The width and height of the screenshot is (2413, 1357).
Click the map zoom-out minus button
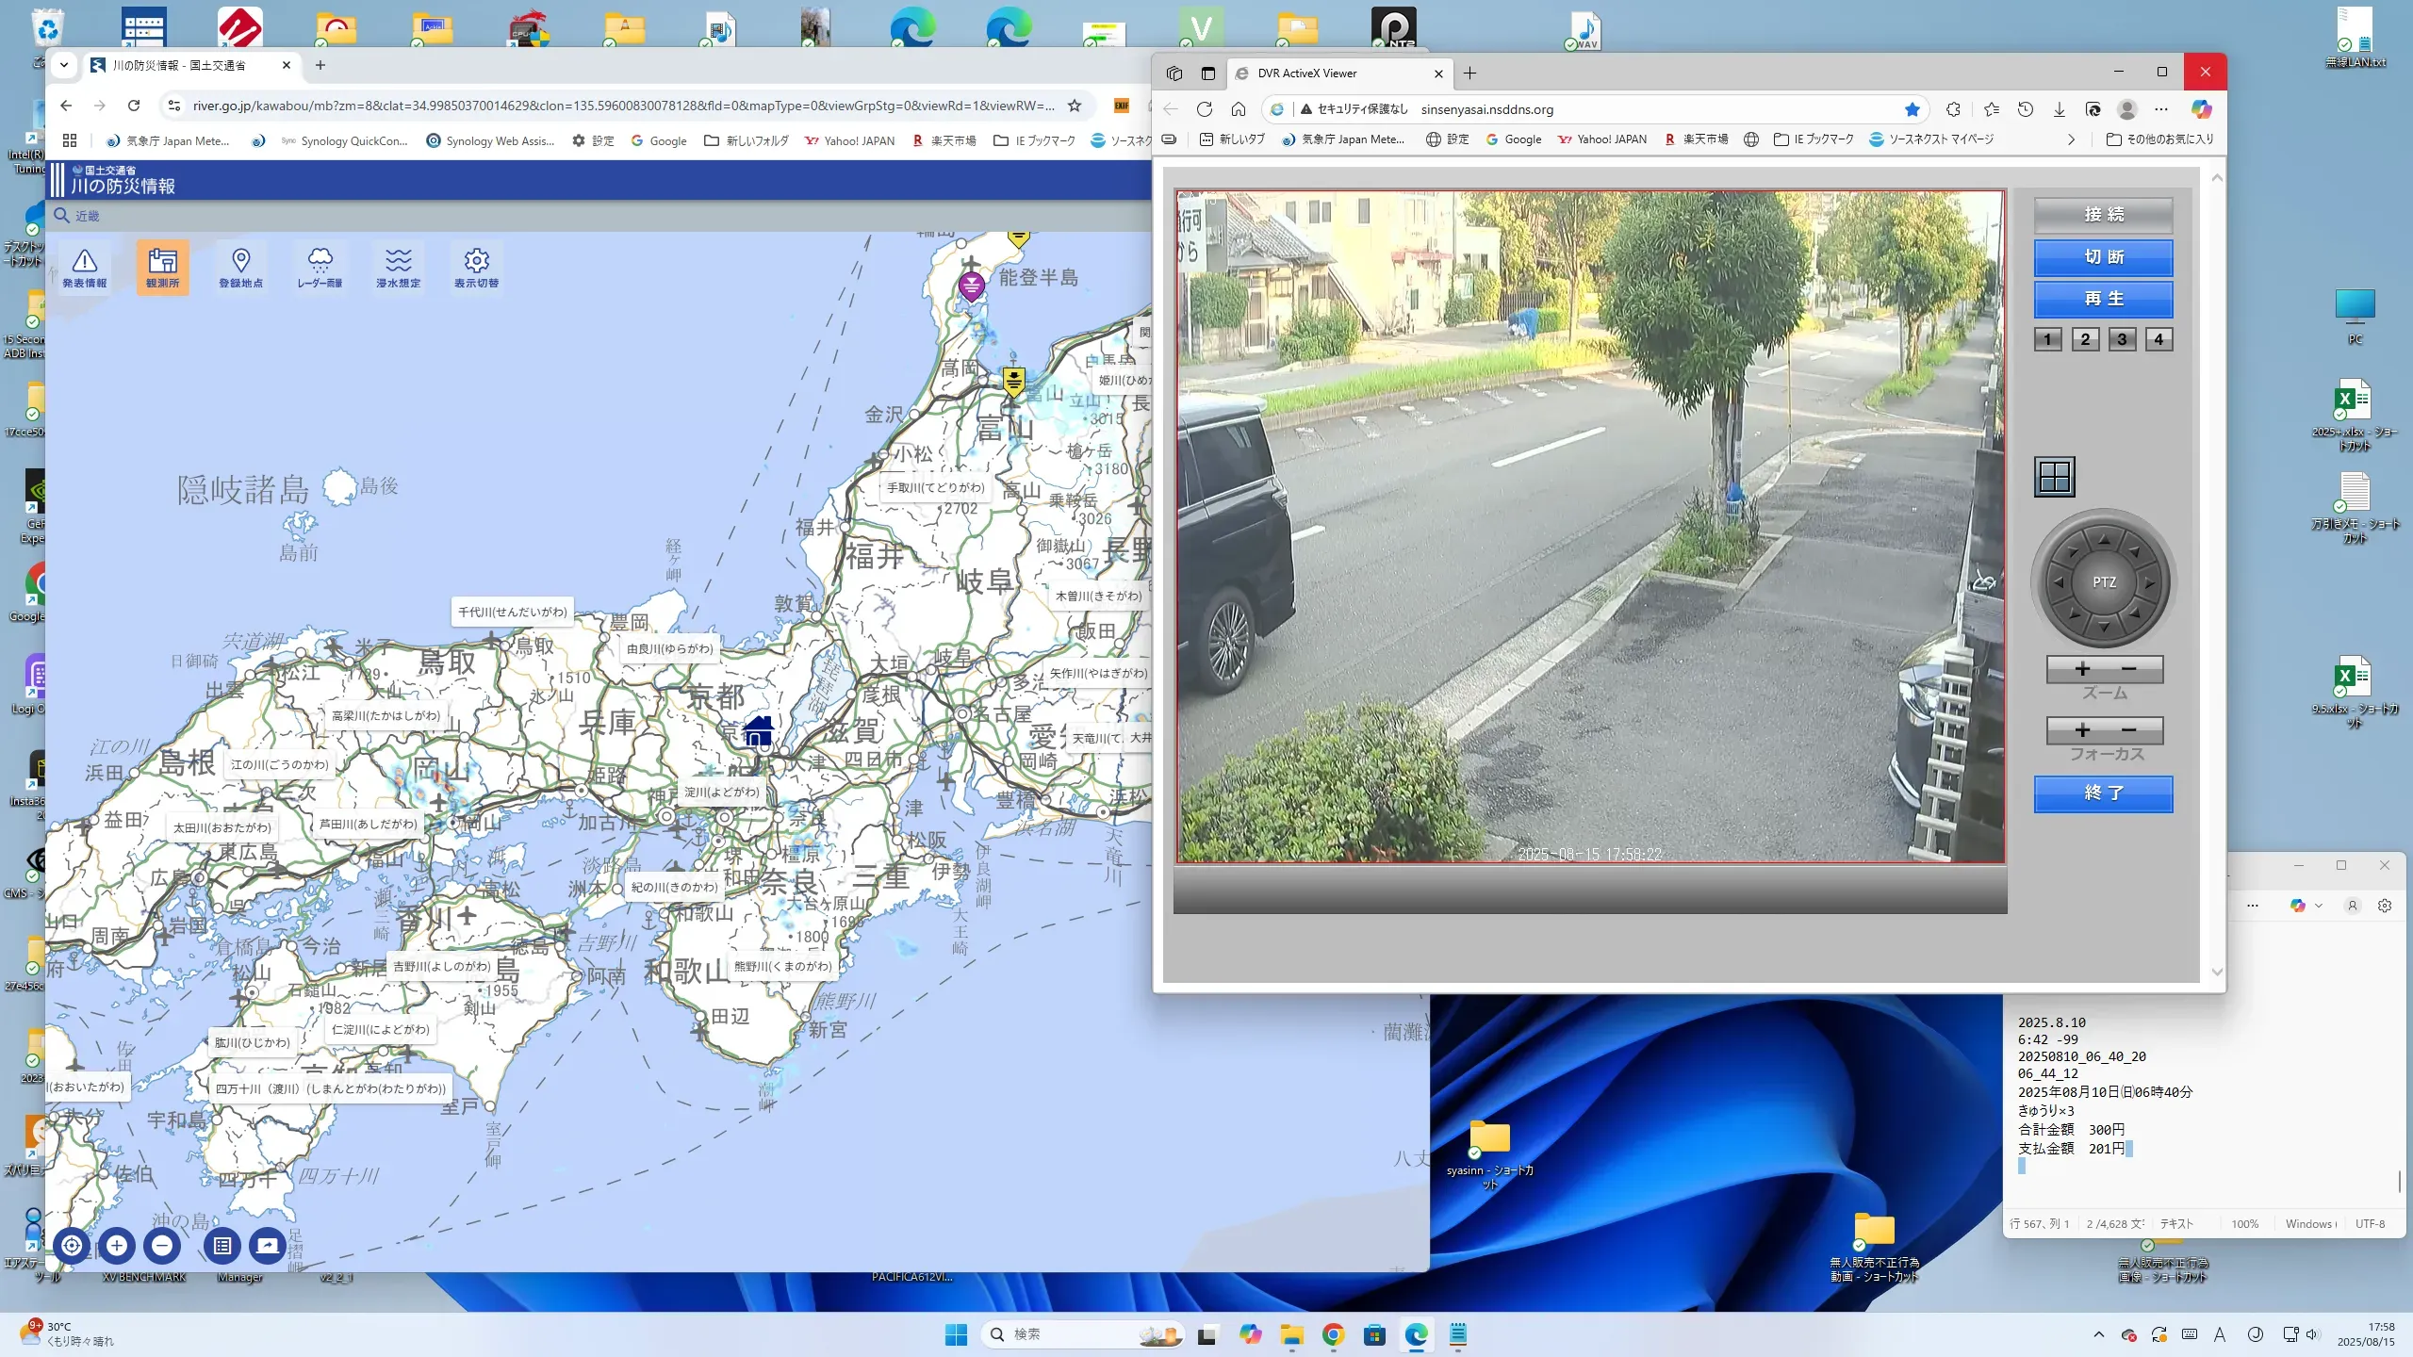[x=162, y=1246]
